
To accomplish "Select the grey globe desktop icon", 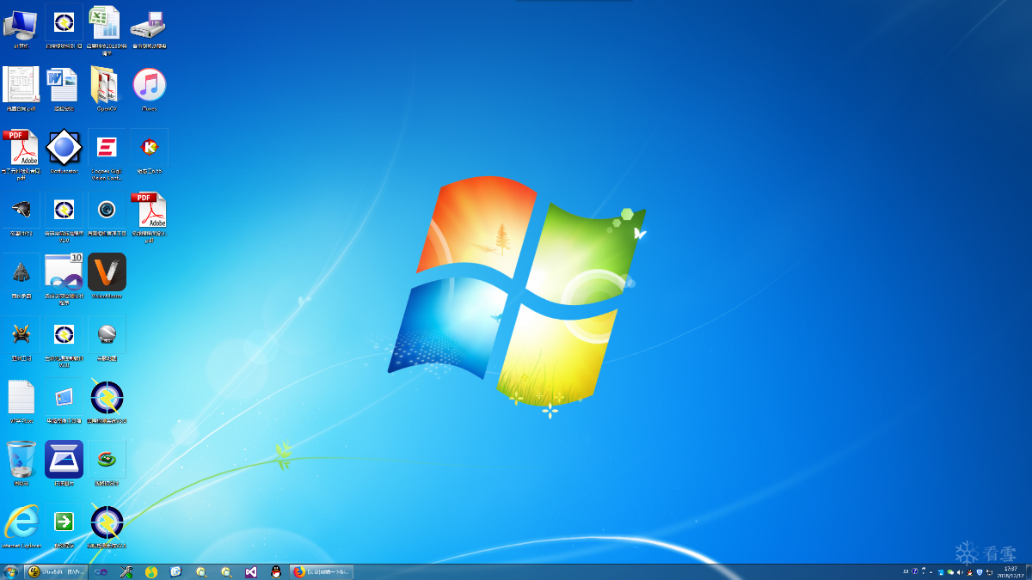I will [107, 338].
